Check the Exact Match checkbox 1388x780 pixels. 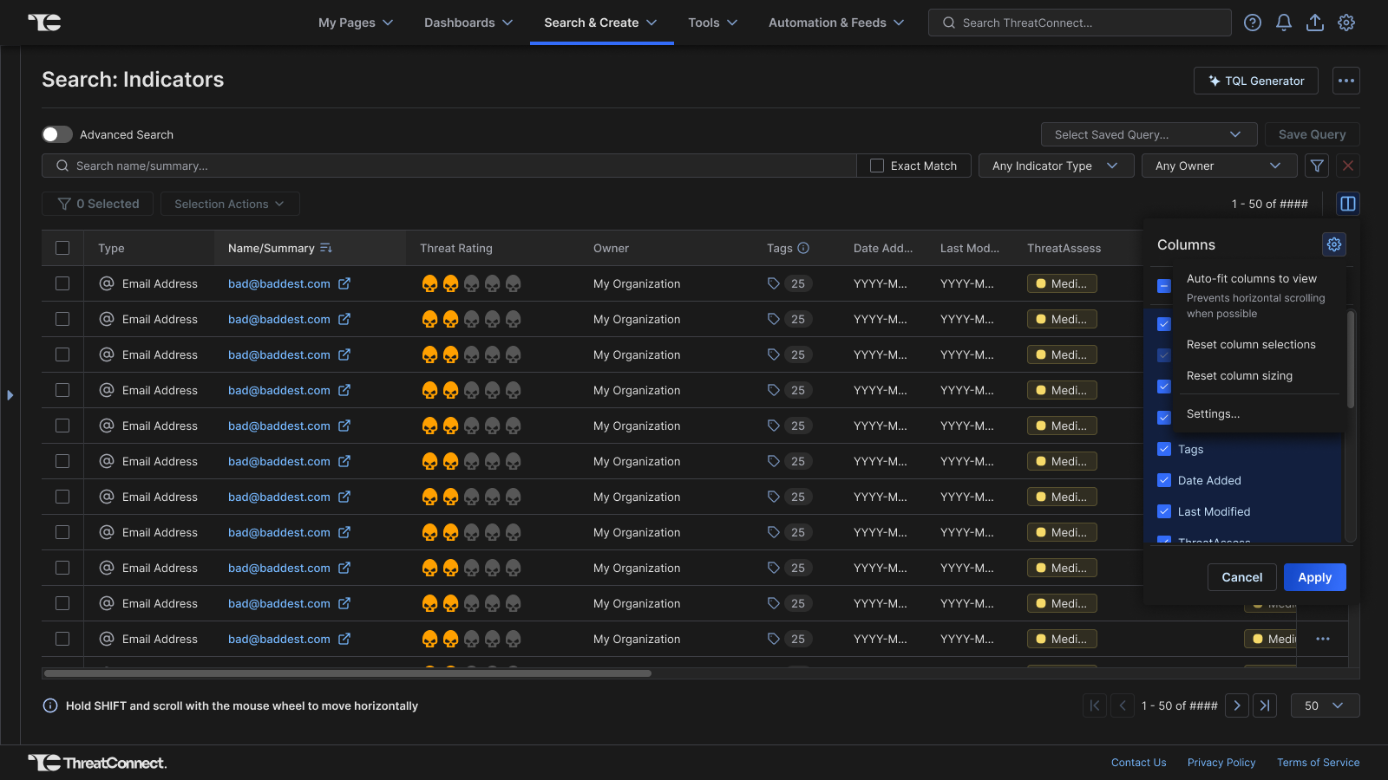(x=877, y=166)
